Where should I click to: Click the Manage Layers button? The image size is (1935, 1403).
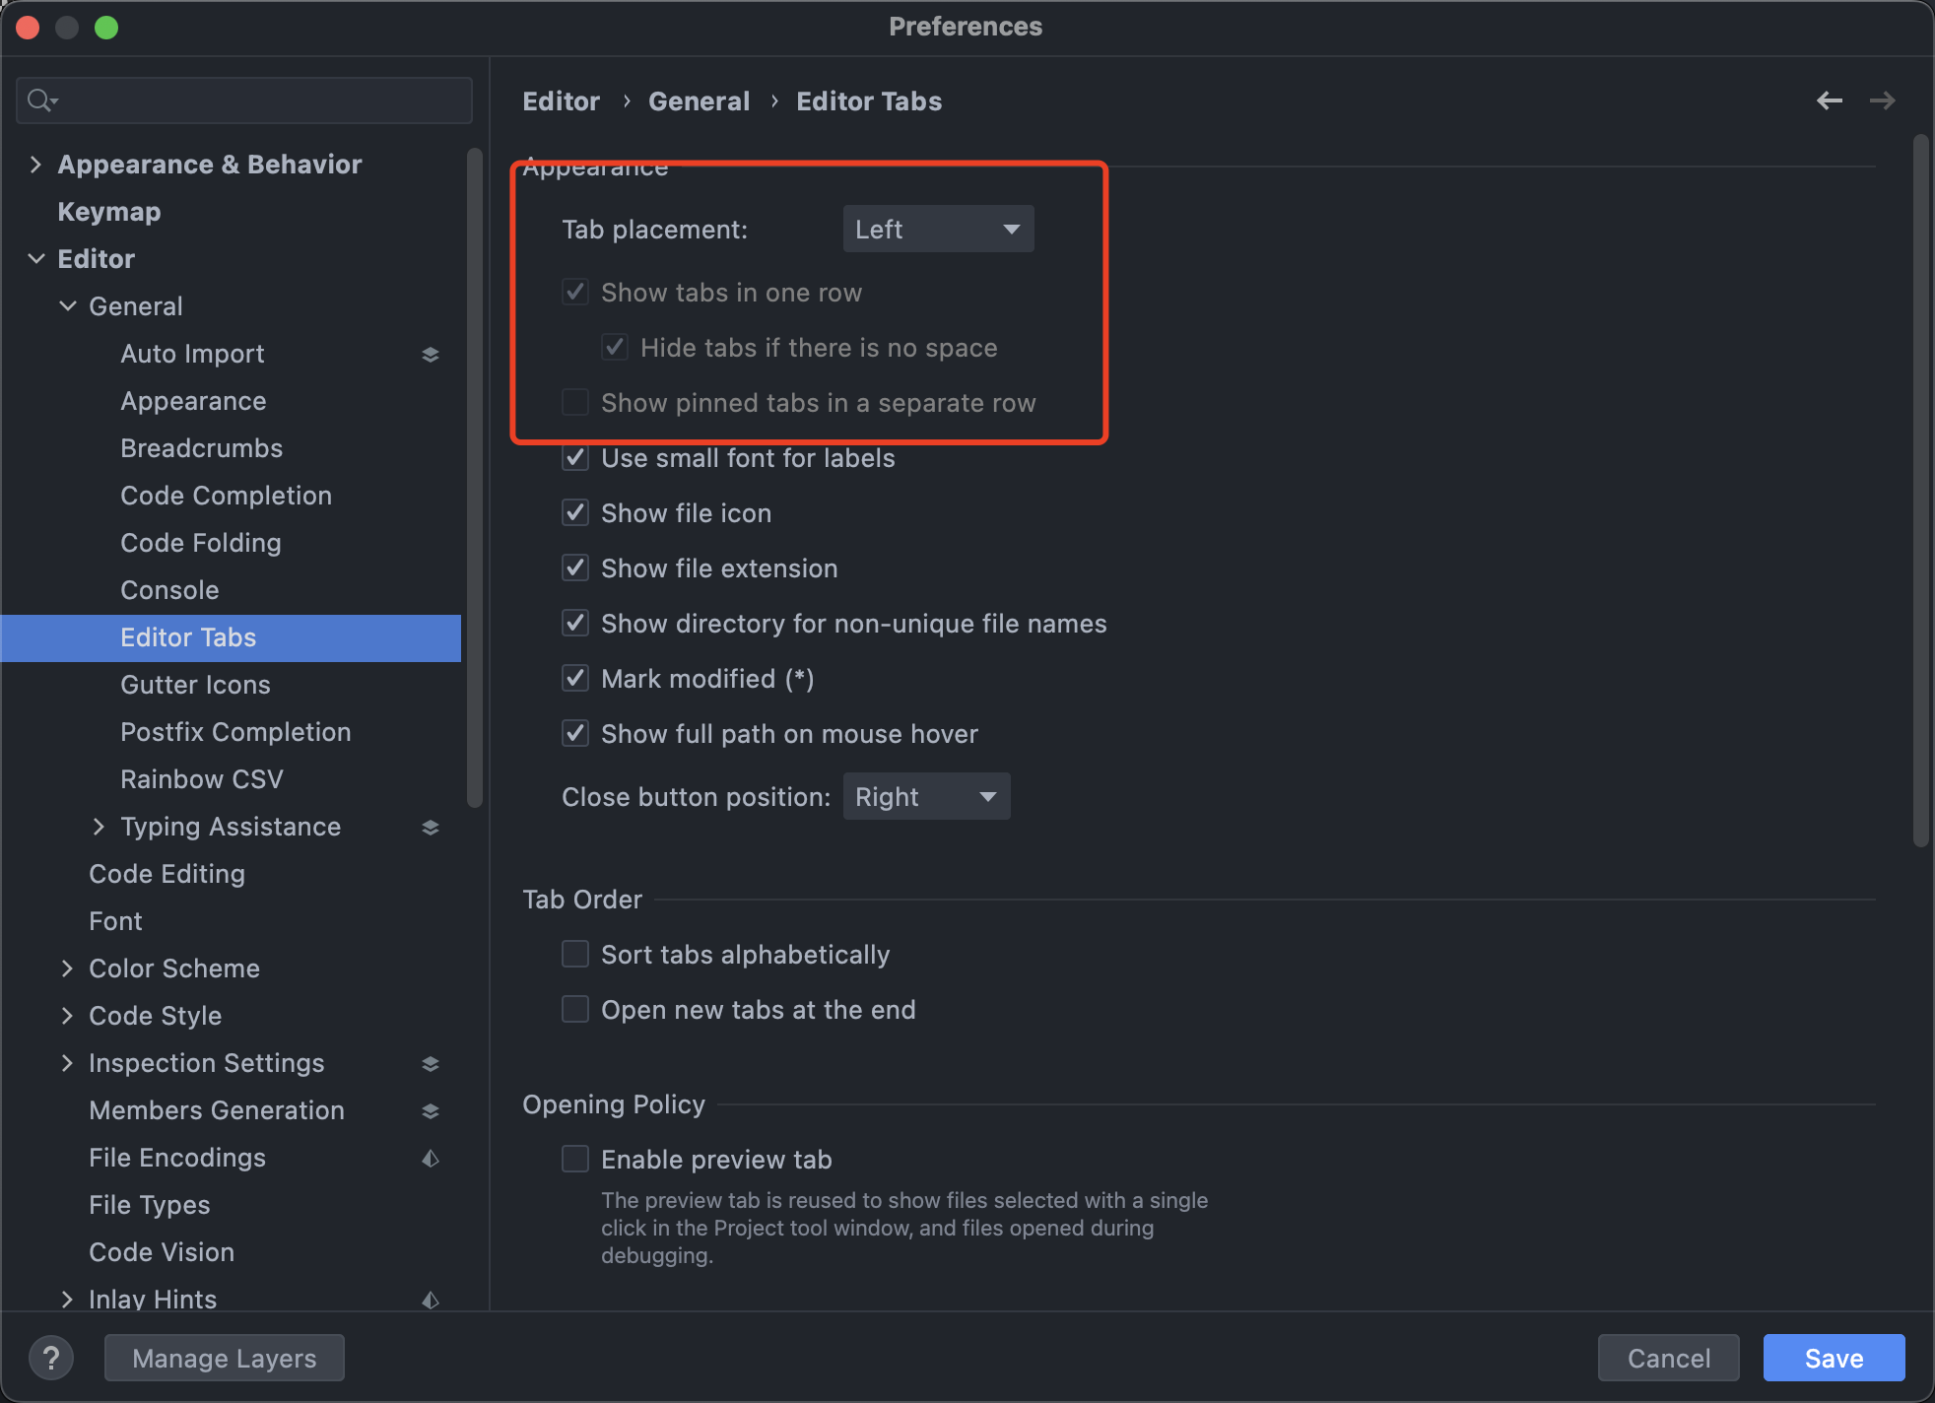tap(225, 1358)
